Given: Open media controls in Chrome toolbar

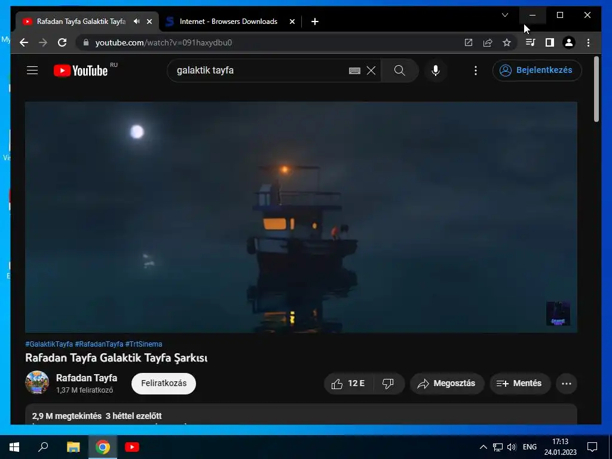Looking at the screenshot, I should (x=530, y=42).
